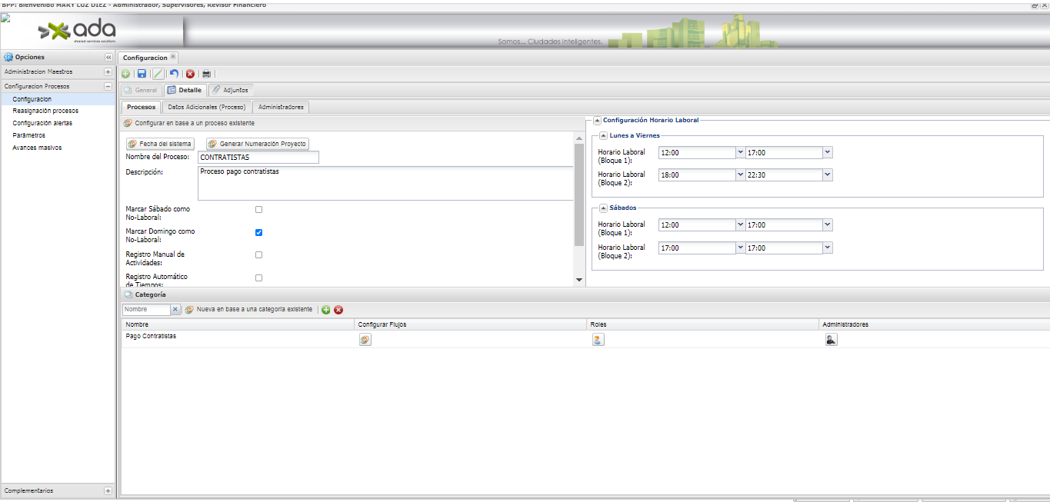Open the Adjuntos tab

pyautogui.click(x=231, y=90)
